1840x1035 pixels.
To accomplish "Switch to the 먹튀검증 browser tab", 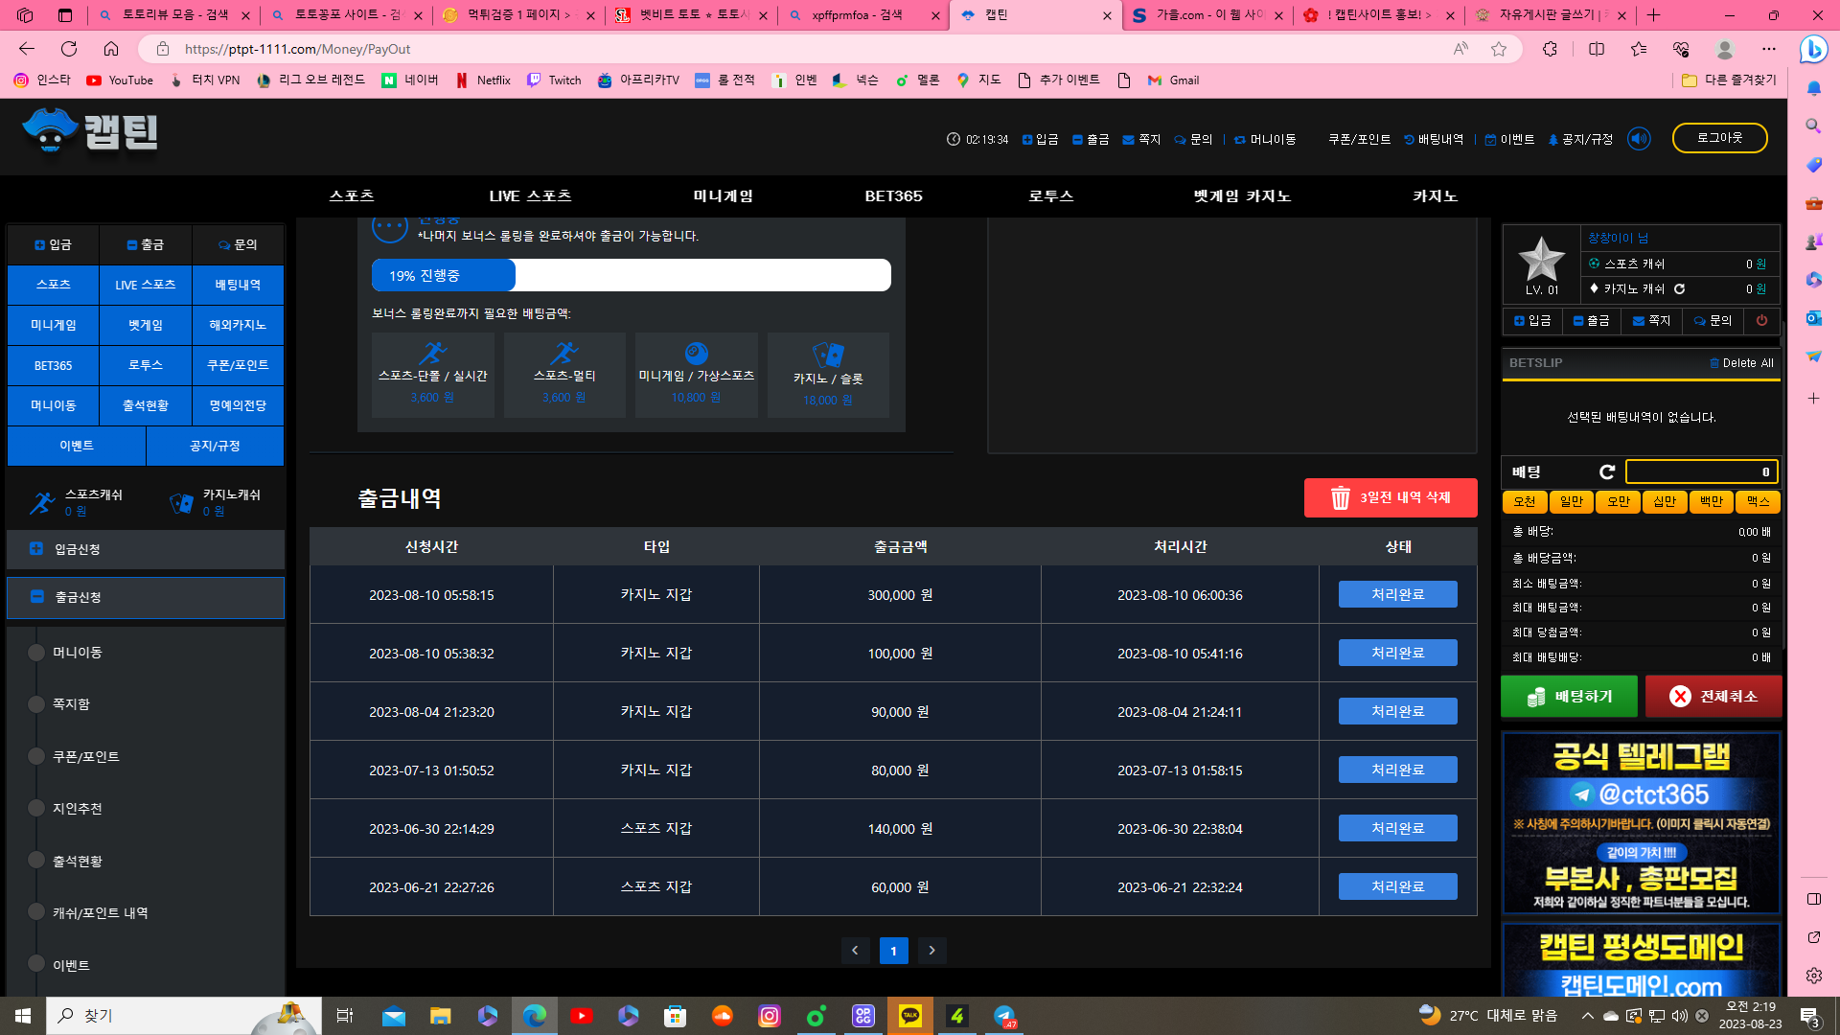I will tap(518, 15).
